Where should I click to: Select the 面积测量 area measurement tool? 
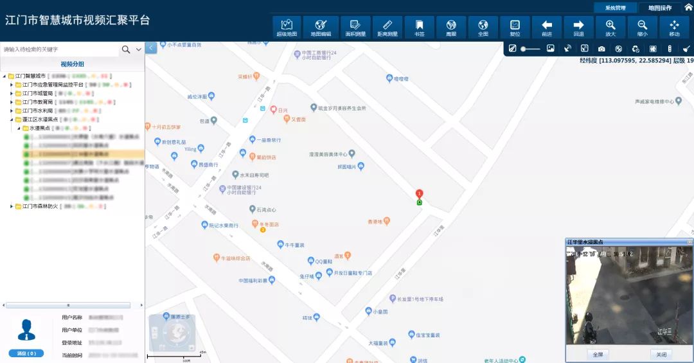pyautogui.click(x=355, y=27)
